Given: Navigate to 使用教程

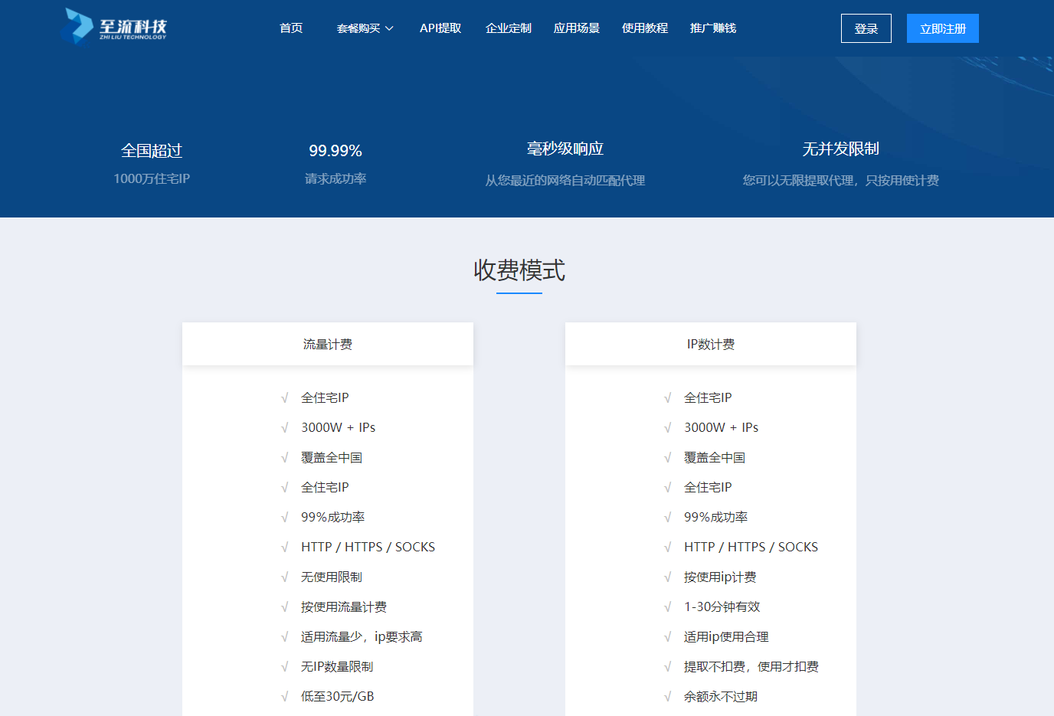Looking at the screenshot, I should point(644,28).
